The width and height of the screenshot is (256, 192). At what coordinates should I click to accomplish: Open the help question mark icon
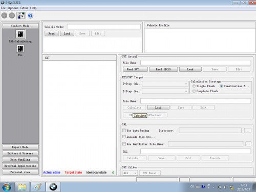point(30,16)
